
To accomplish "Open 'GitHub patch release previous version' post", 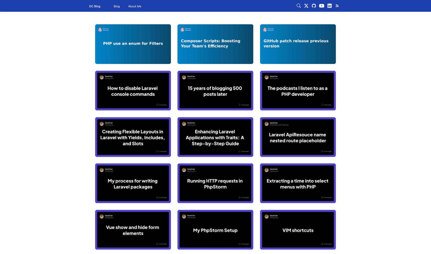I will 298,44.
